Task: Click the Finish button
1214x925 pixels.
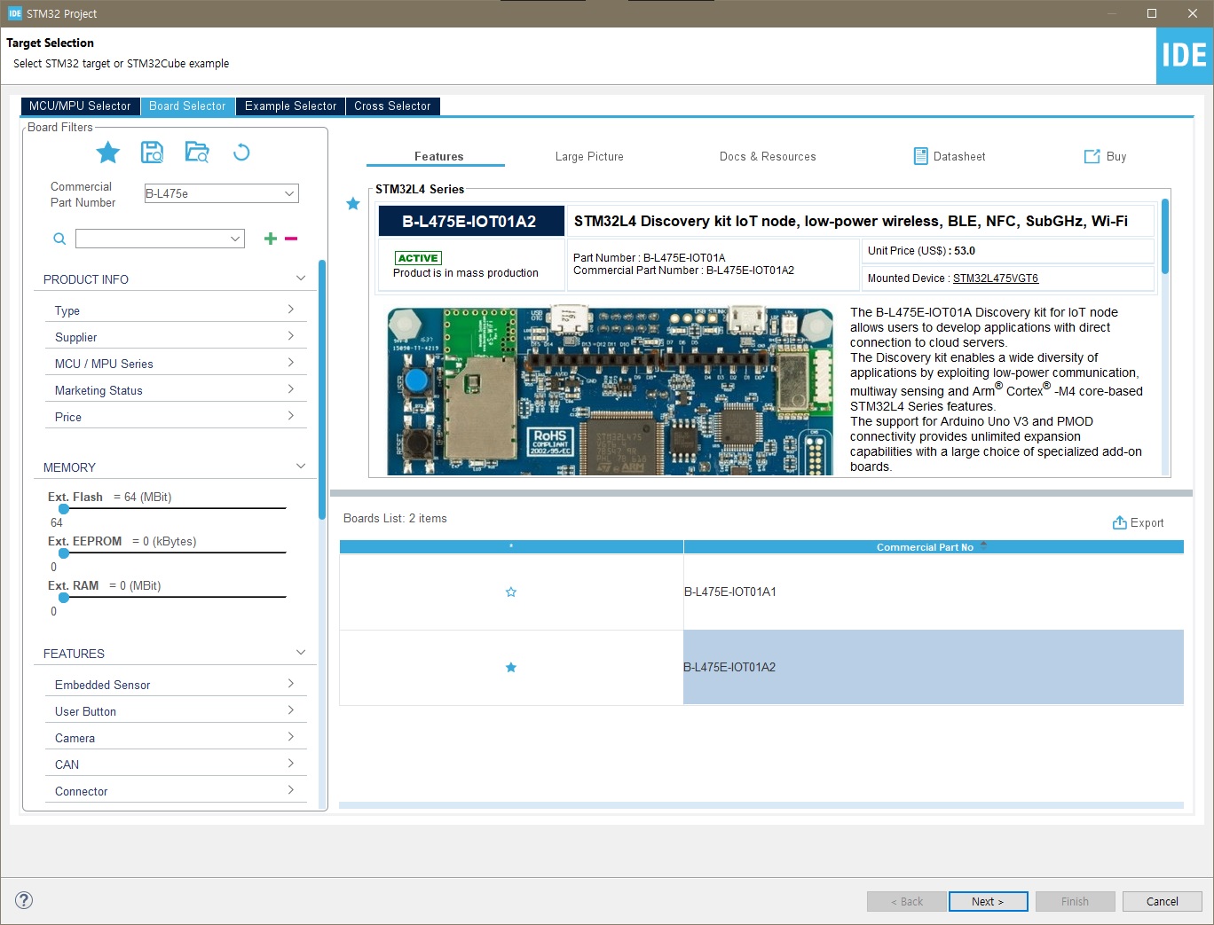Action: (x=1075, y=901)
